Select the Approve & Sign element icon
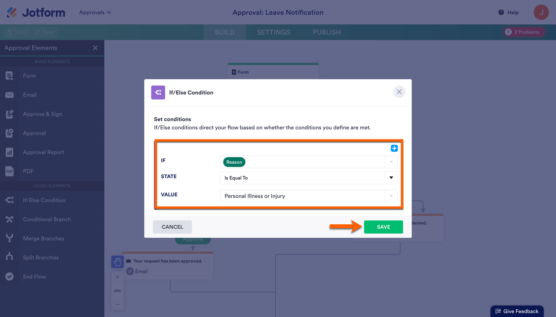Viewport: 556px width, 317px height. [10, 114]
